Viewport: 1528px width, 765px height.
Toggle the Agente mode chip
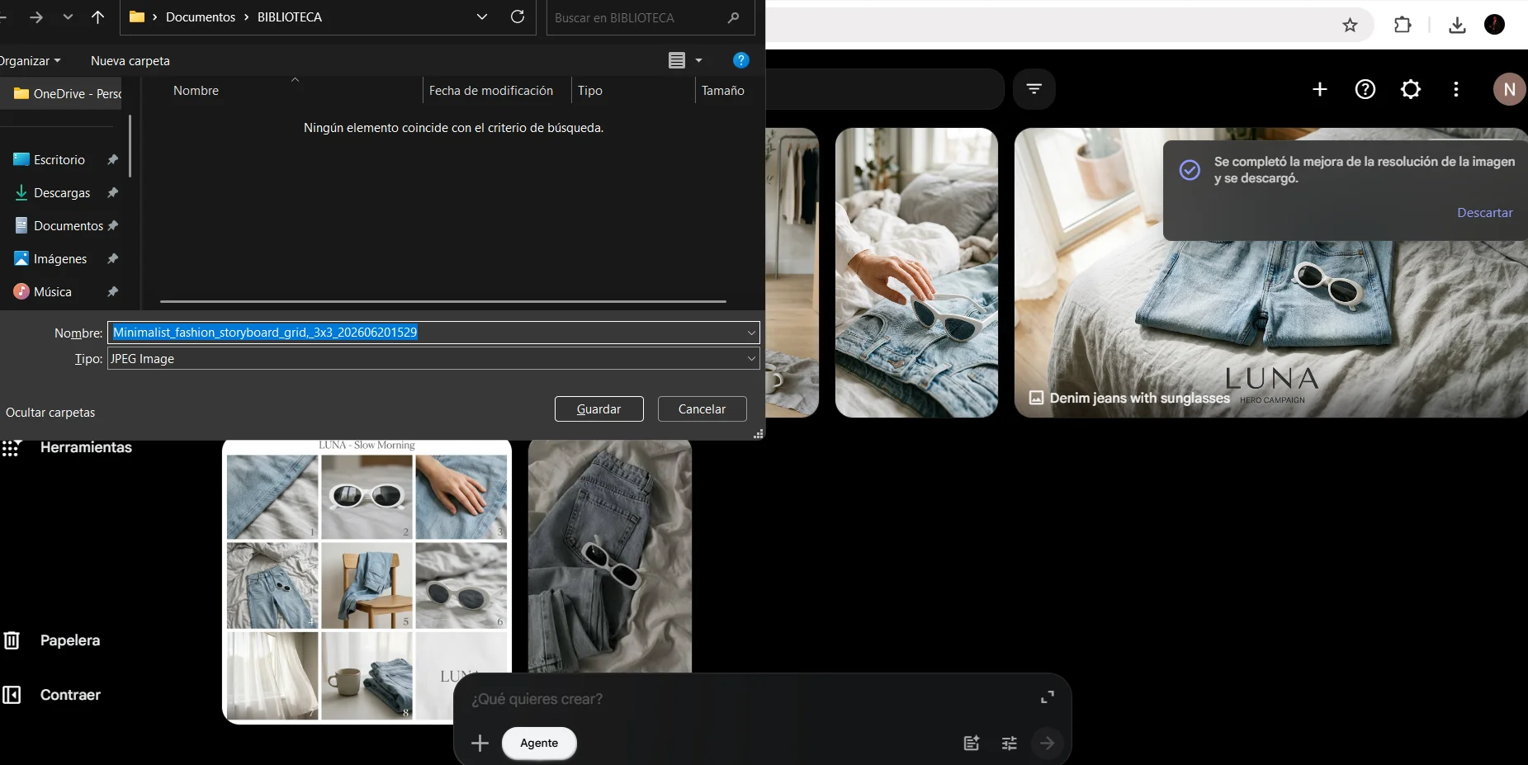point(539,743)
